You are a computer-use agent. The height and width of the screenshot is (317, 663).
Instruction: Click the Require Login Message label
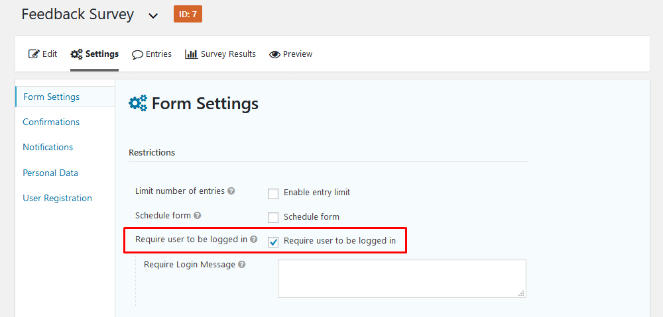pos(190,265)
